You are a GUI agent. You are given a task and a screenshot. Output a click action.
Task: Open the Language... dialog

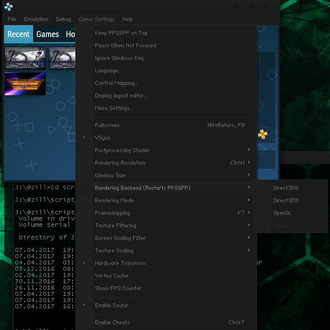[167, 71]
